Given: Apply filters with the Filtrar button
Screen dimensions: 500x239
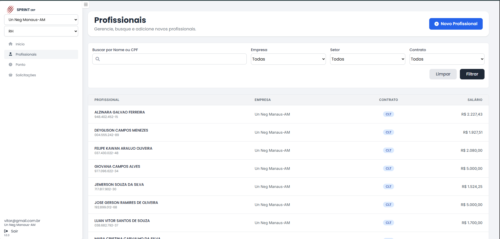Looking at the screenshot, I should click(472, 74).
